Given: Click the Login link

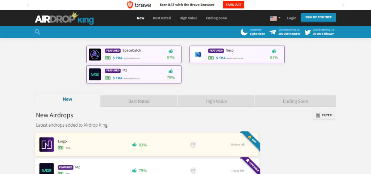Looking at the screenshot, I should tap(292, 18).
